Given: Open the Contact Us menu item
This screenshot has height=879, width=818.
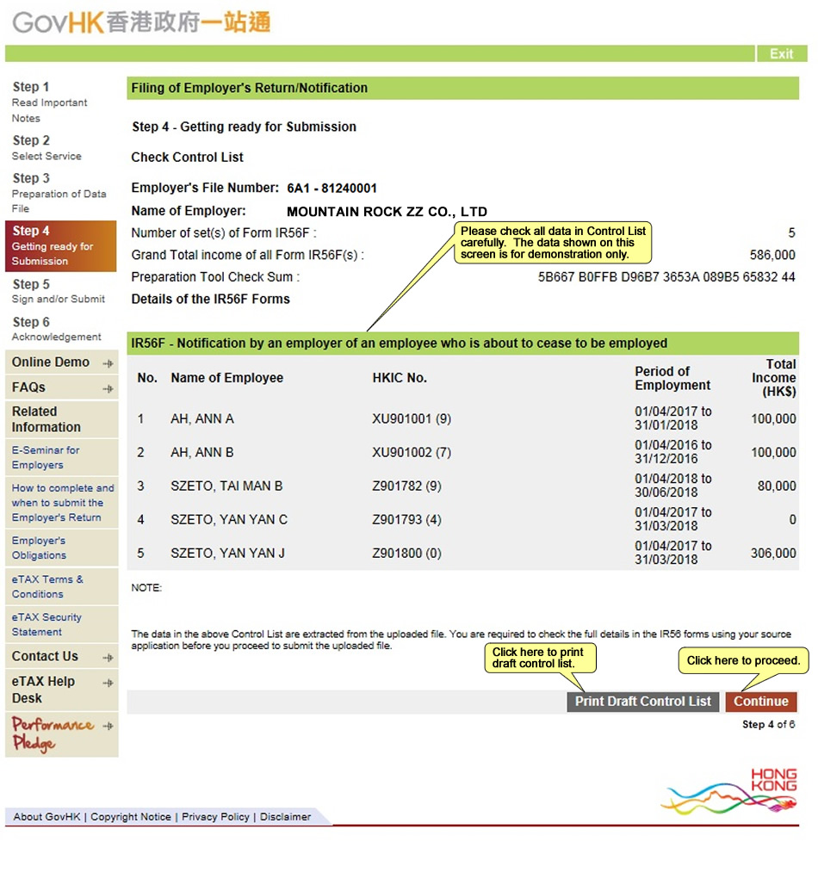Looking at the screenshot, I should tap(62, 656).
